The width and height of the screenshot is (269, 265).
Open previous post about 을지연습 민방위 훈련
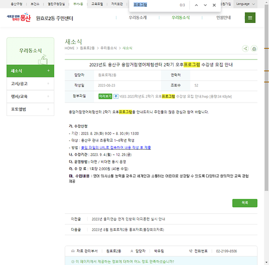tap(128, 219)
